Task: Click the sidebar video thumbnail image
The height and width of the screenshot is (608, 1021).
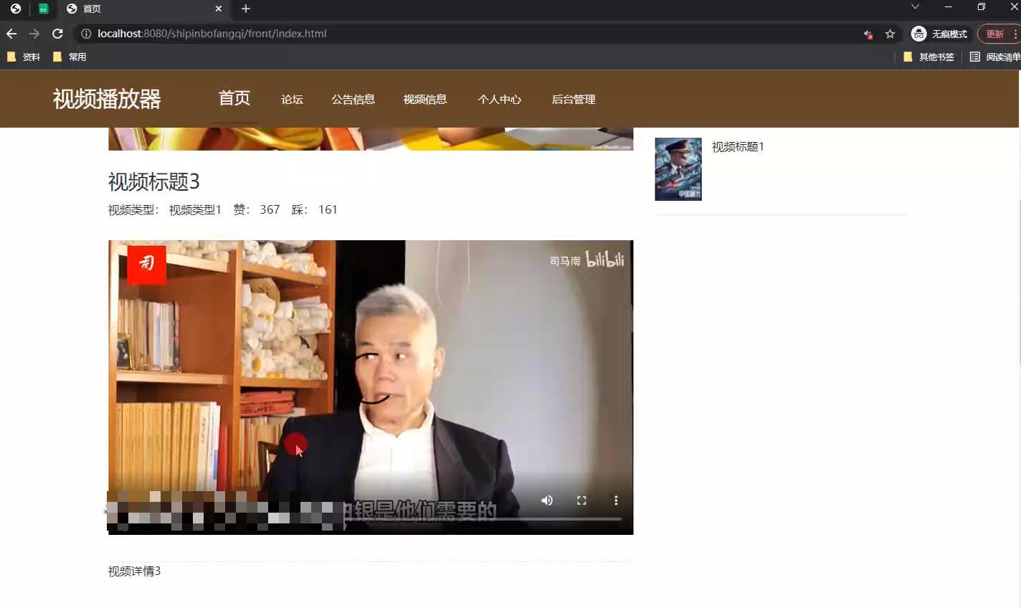Action: click(x=678, y=168)
